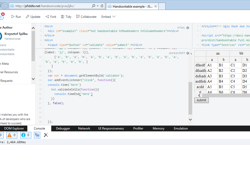Select the 'aa' column header in result table

(218, 53)
